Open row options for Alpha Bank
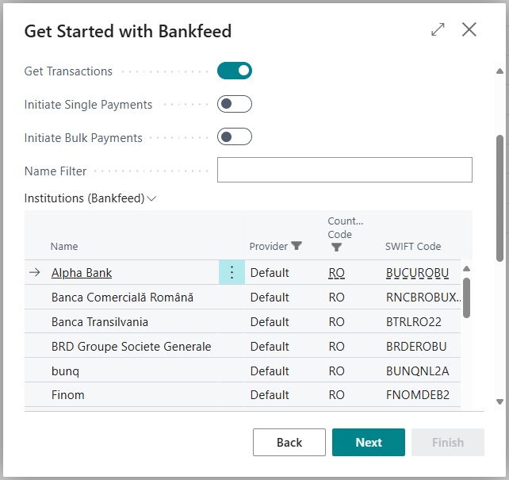Viewport: 509px width, 480px height. (232, 272)
